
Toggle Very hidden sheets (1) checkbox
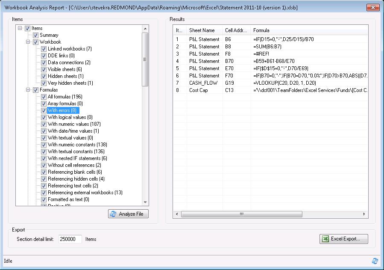coord(44,83)
